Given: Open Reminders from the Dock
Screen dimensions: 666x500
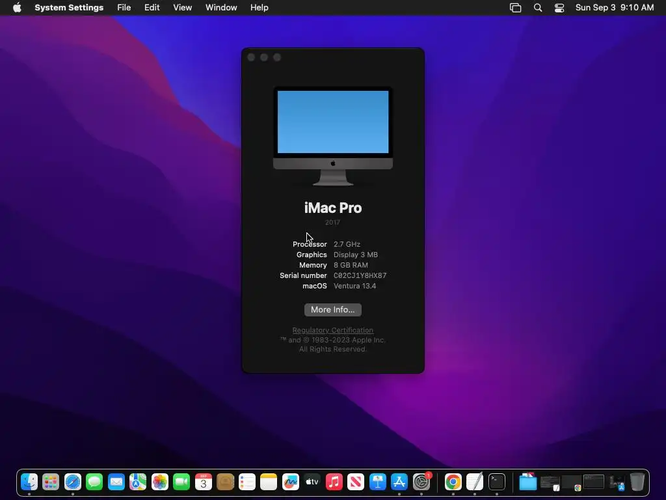Looking at the screenshot, I should click(x=246, y=482).
